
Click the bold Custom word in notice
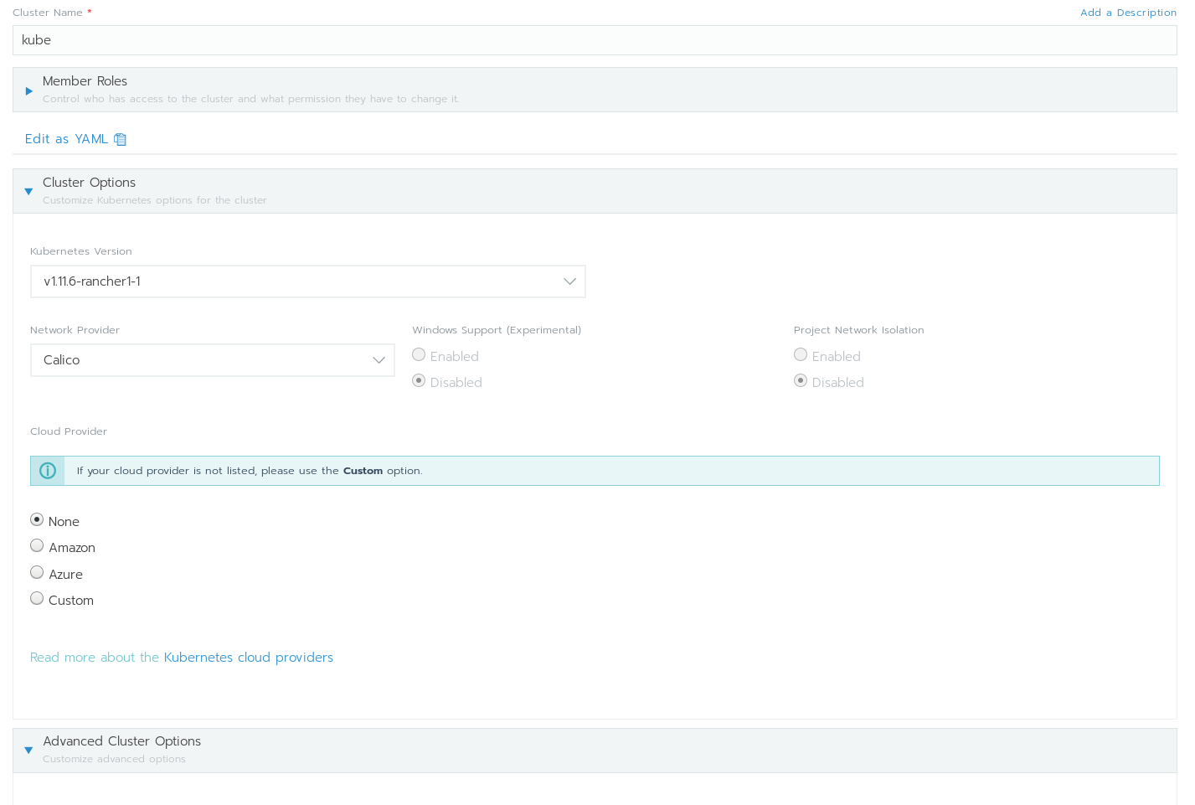coord(363,471)
